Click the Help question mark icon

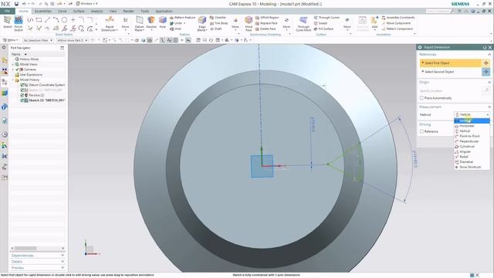point(473,11)
